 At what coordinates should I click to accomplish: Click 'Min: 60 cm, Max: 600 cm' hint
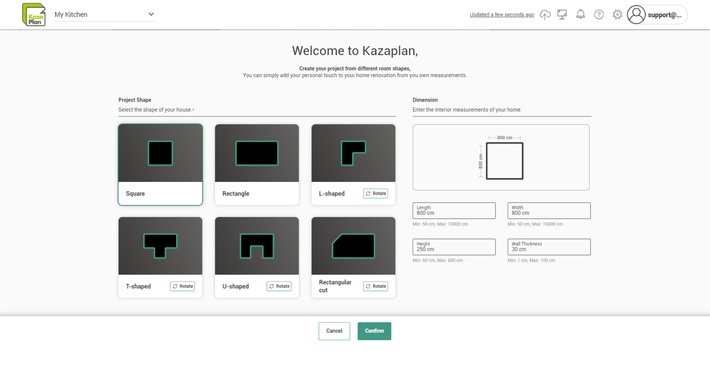click(438, 261)
